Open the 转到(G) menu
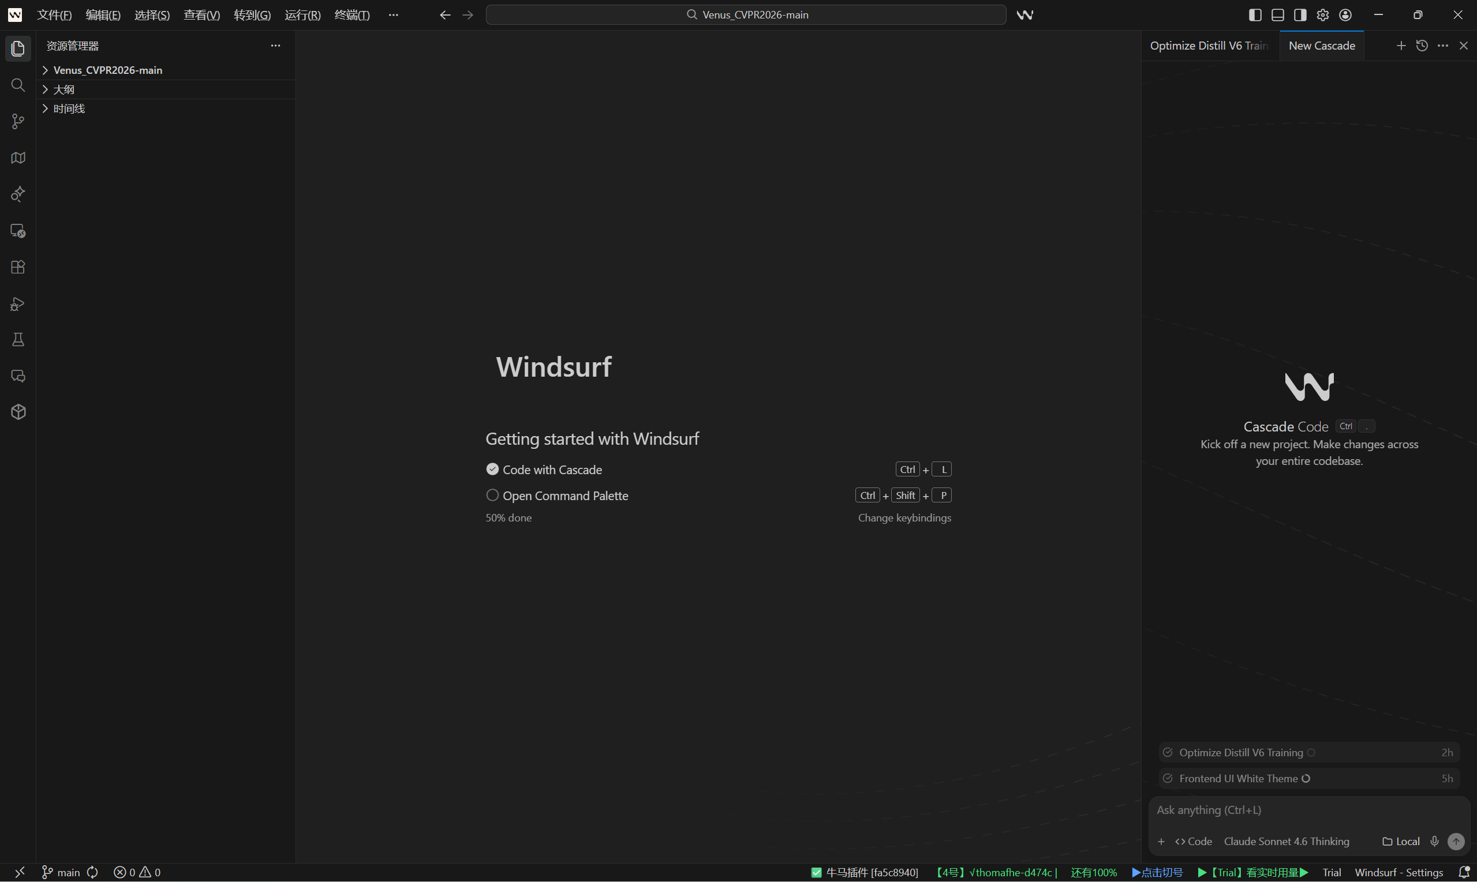The width and height of the screenshot is (1477, 882). tap(252, 15)
